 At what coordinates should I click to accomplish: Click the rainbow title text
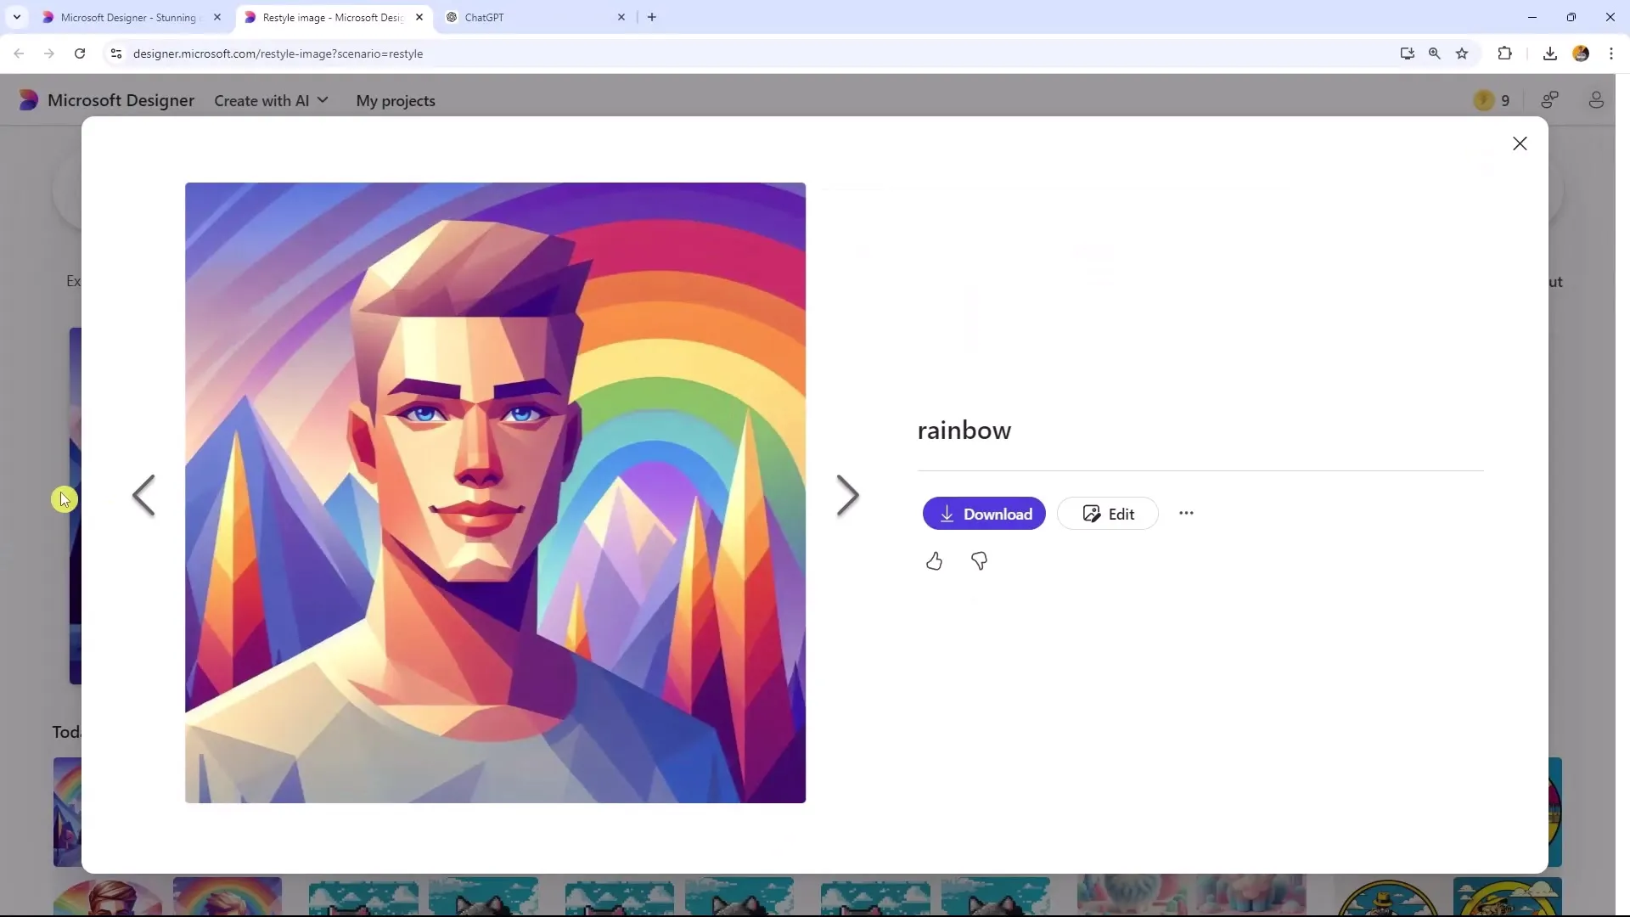tap(964, 430)
